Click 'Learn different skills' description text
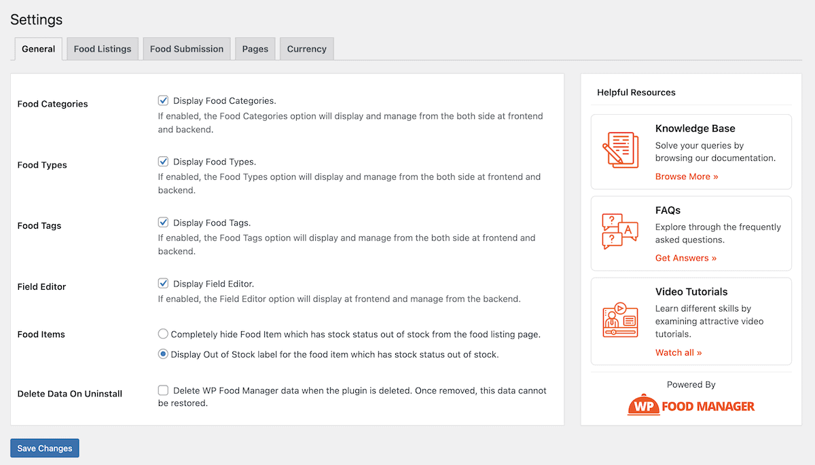The width and height of the screenshot is (815, 465). click(710, 321)
